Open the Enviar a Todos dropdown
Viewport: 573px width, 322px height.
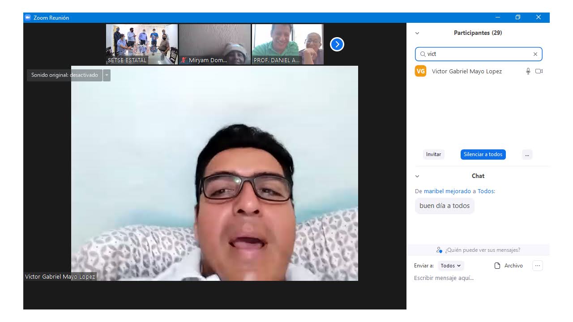(x=451, y=266)
